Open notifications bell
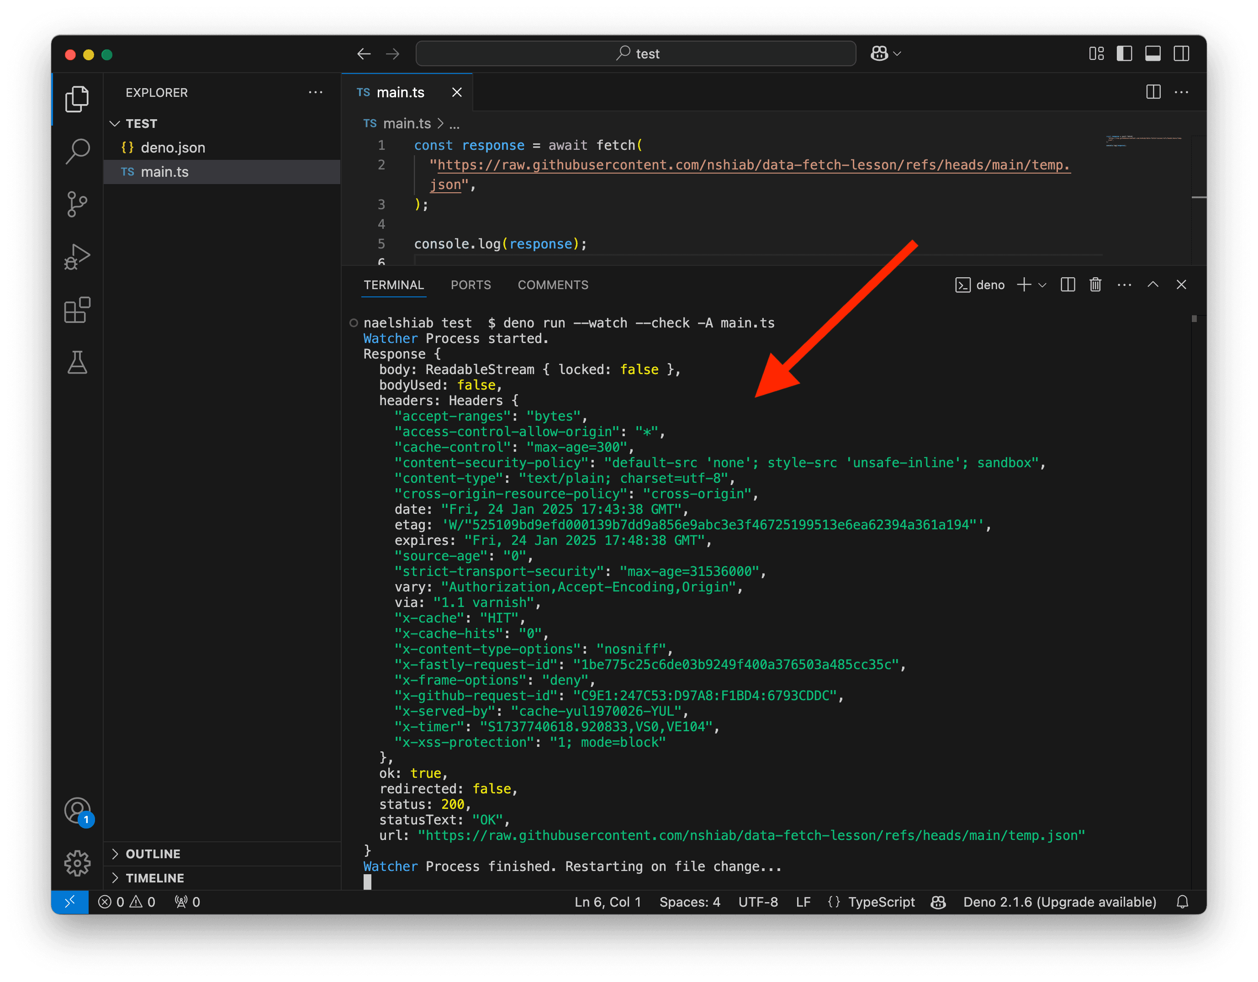Screen dimensions: 1258x982 [1182, 902]
